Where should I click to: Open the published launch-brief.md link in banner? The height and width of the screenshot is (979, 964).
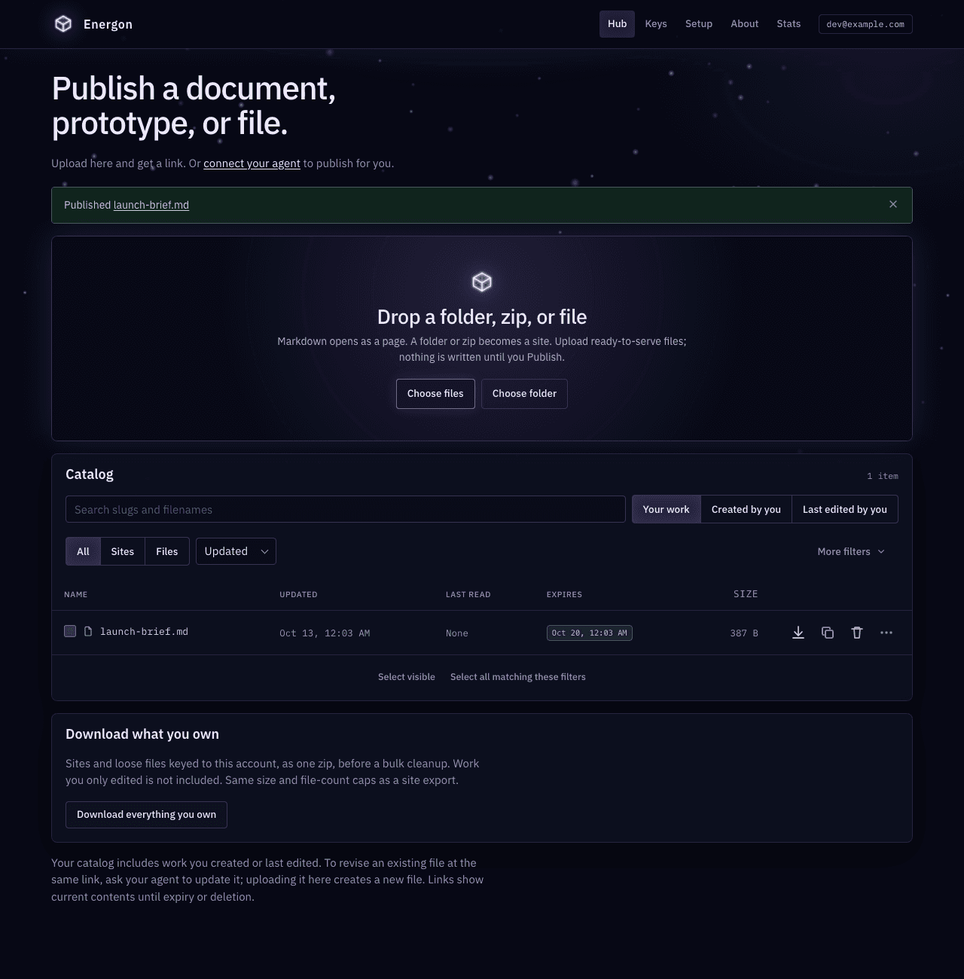click(151, 205)
